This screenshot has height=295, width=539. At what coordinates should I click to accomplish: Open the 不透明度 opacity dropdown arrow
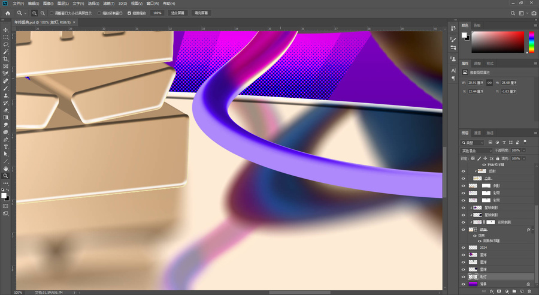[x=524, y=150]
